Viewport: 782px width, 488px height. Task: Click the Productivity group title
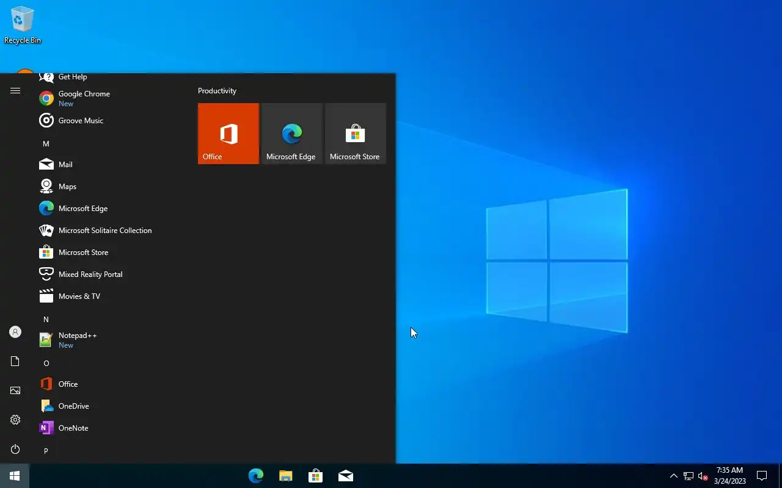pos(217,90)
